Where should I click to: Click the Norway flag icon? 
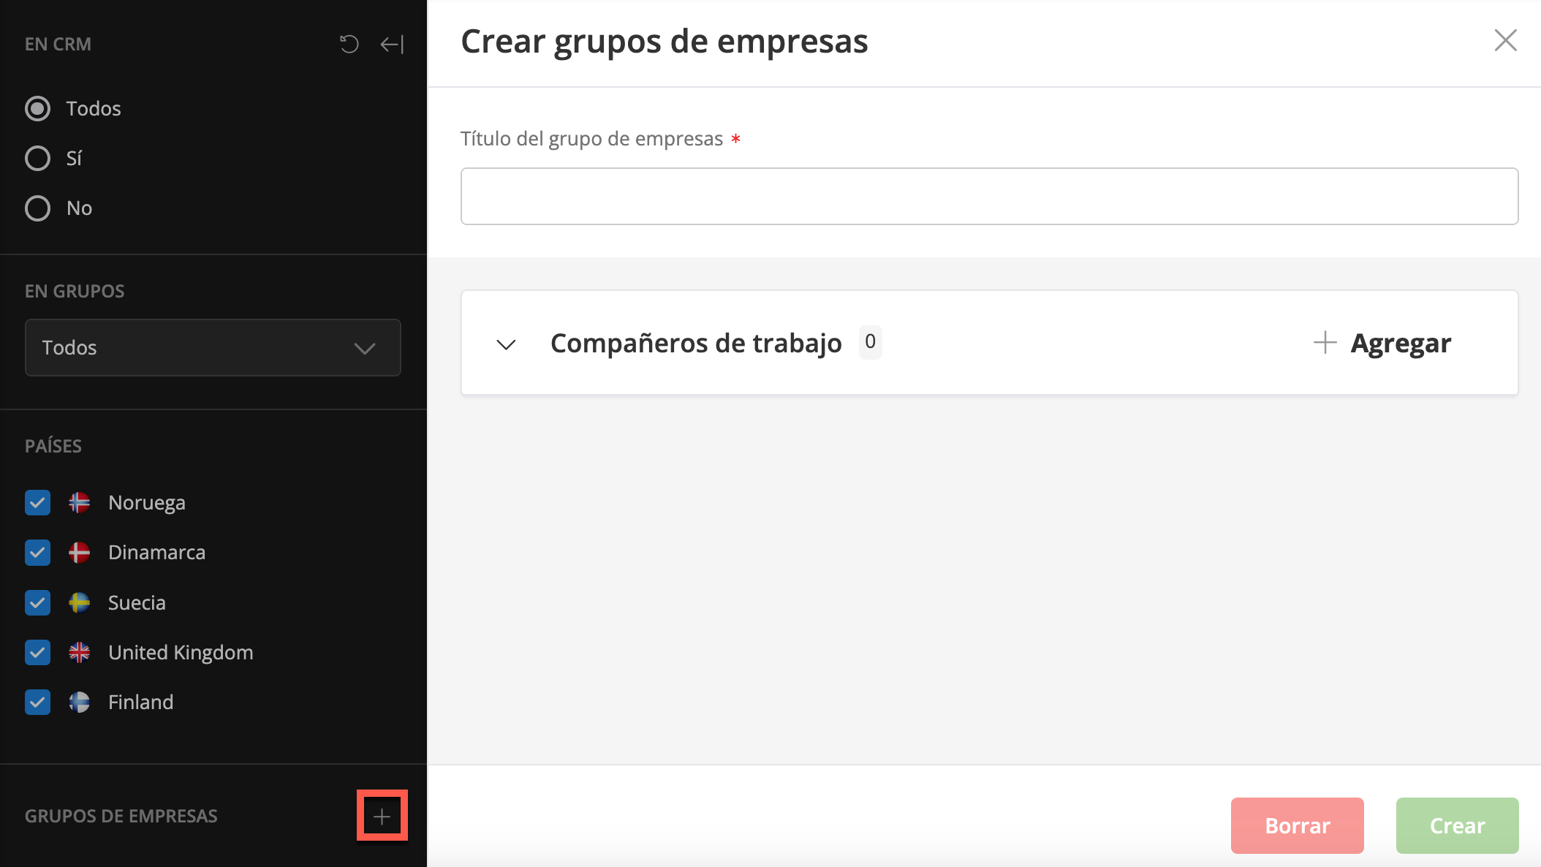79,503
